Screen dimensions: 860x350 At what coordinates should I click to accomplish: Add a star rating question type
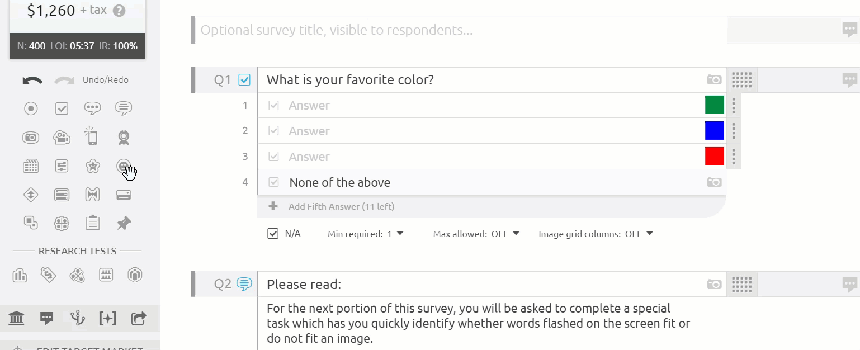(92, 166)
